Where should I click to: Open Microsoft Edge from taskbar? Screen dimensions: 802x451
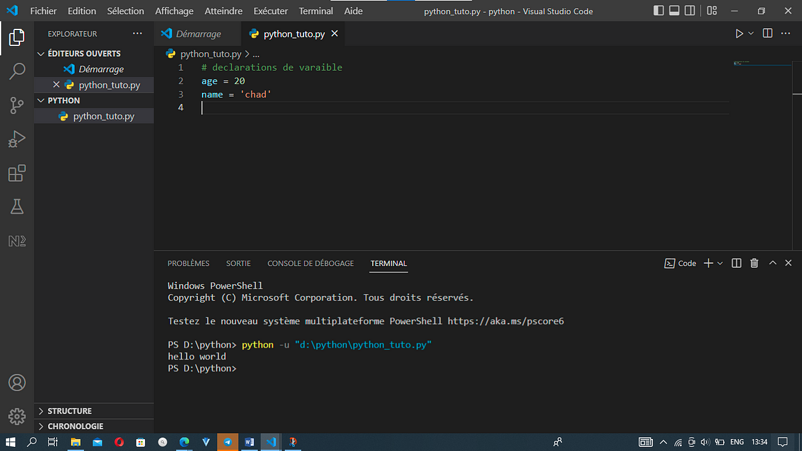coord(184,442)
